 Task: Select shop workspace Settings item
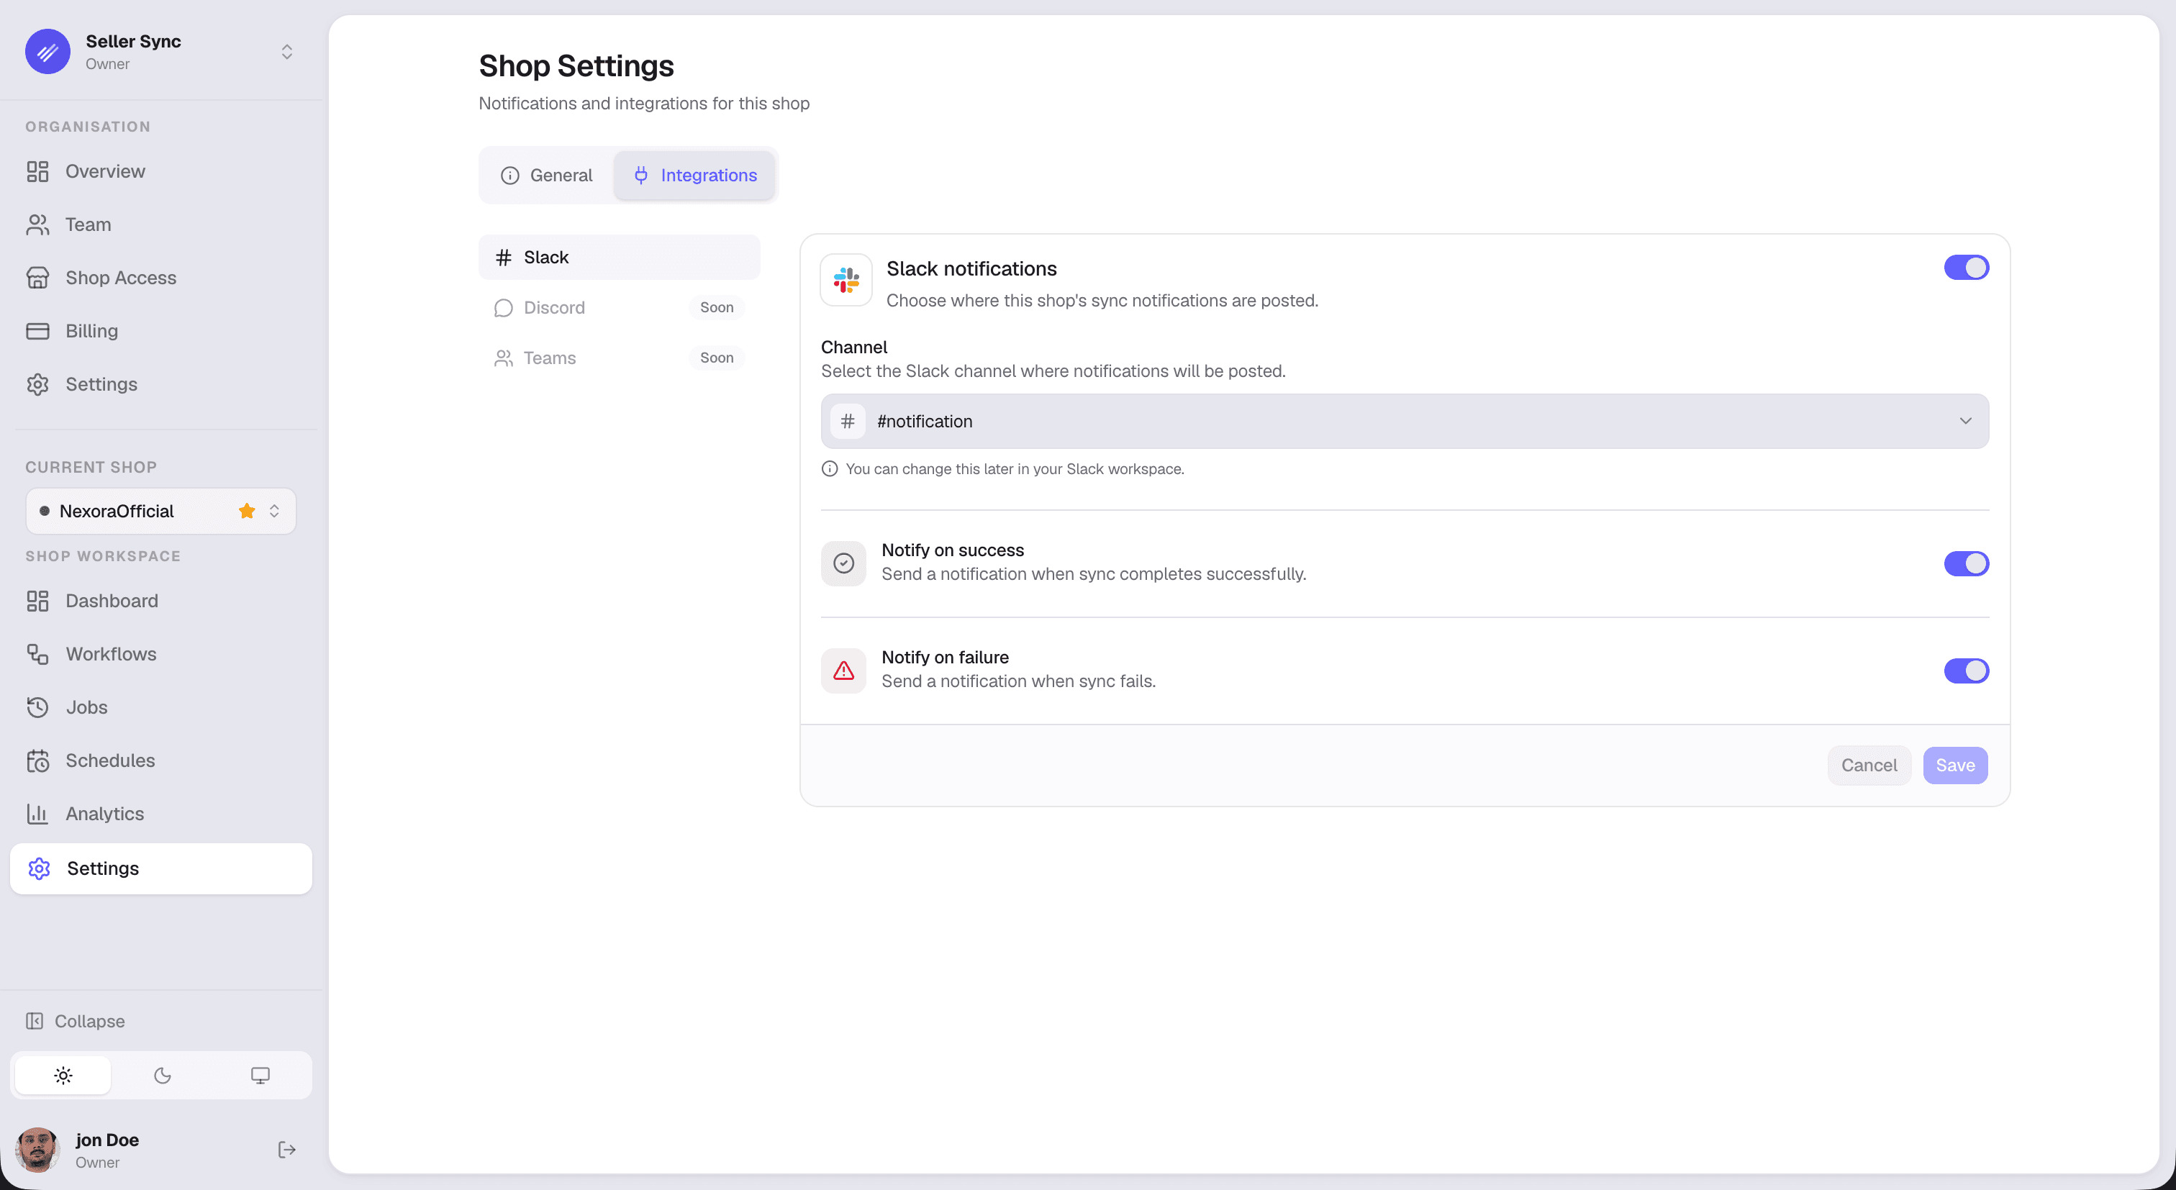(160, 869)
